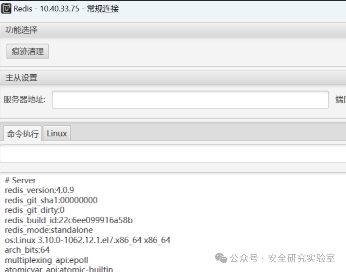The width and height of the screenshot is (346, 272).
Task: Select the redis_version:4.0.9 output line
Action: 39,190
